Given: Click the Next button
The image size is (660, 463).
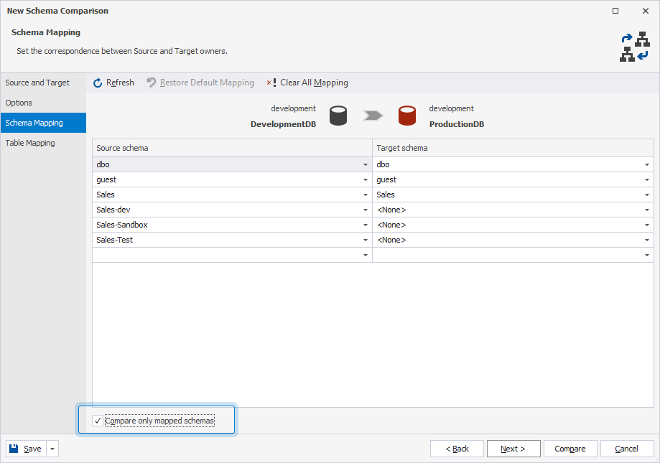Looking at the screenshot, I should point(513,448).
